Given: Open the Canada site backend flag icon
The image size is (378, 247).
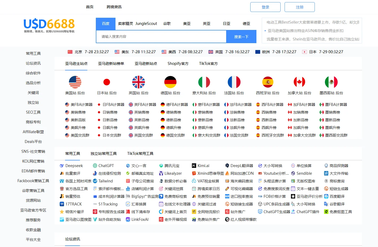Looking at the screenshot, I should (x=299, y=82).
